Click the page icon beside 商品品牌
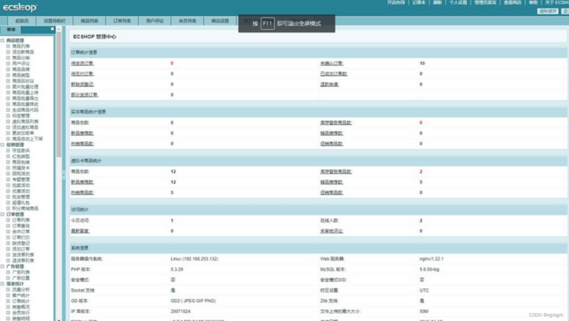 8,70
